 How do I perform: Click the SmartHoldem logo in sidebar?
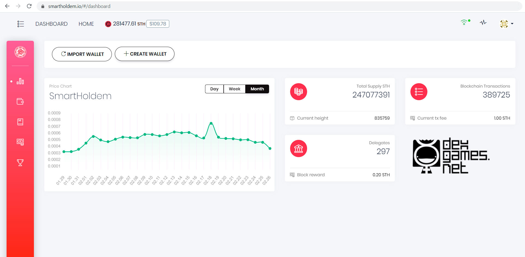20,52
